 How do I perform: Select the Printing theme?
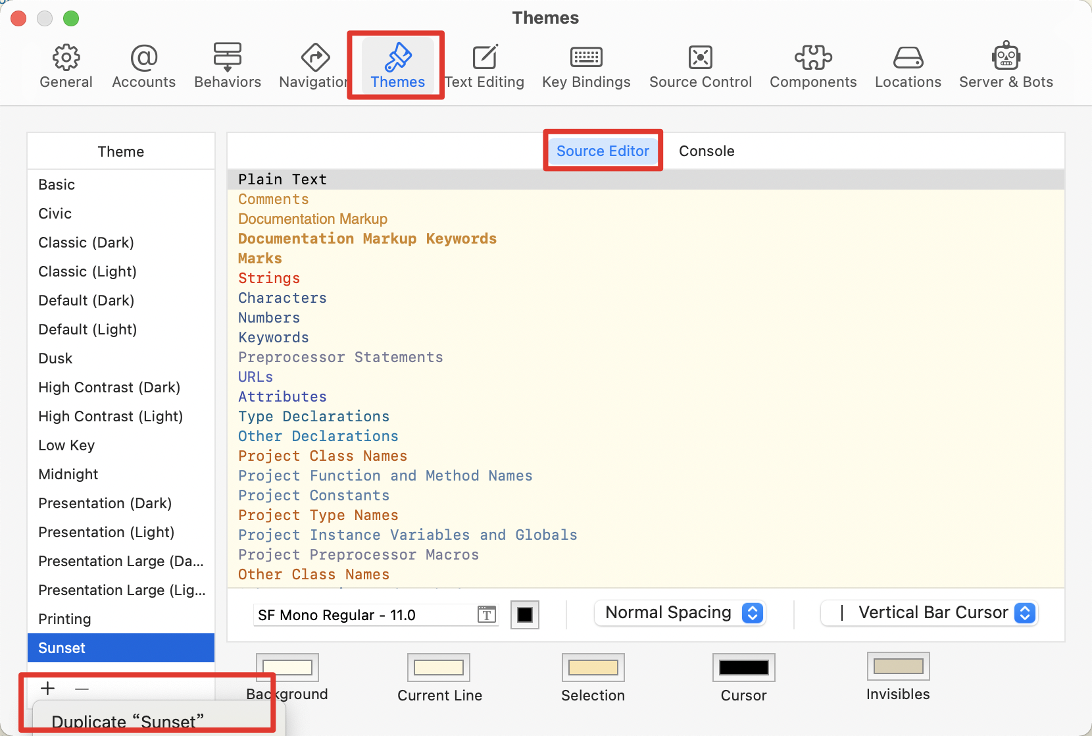pyautogui.click(x=121, y=619)
